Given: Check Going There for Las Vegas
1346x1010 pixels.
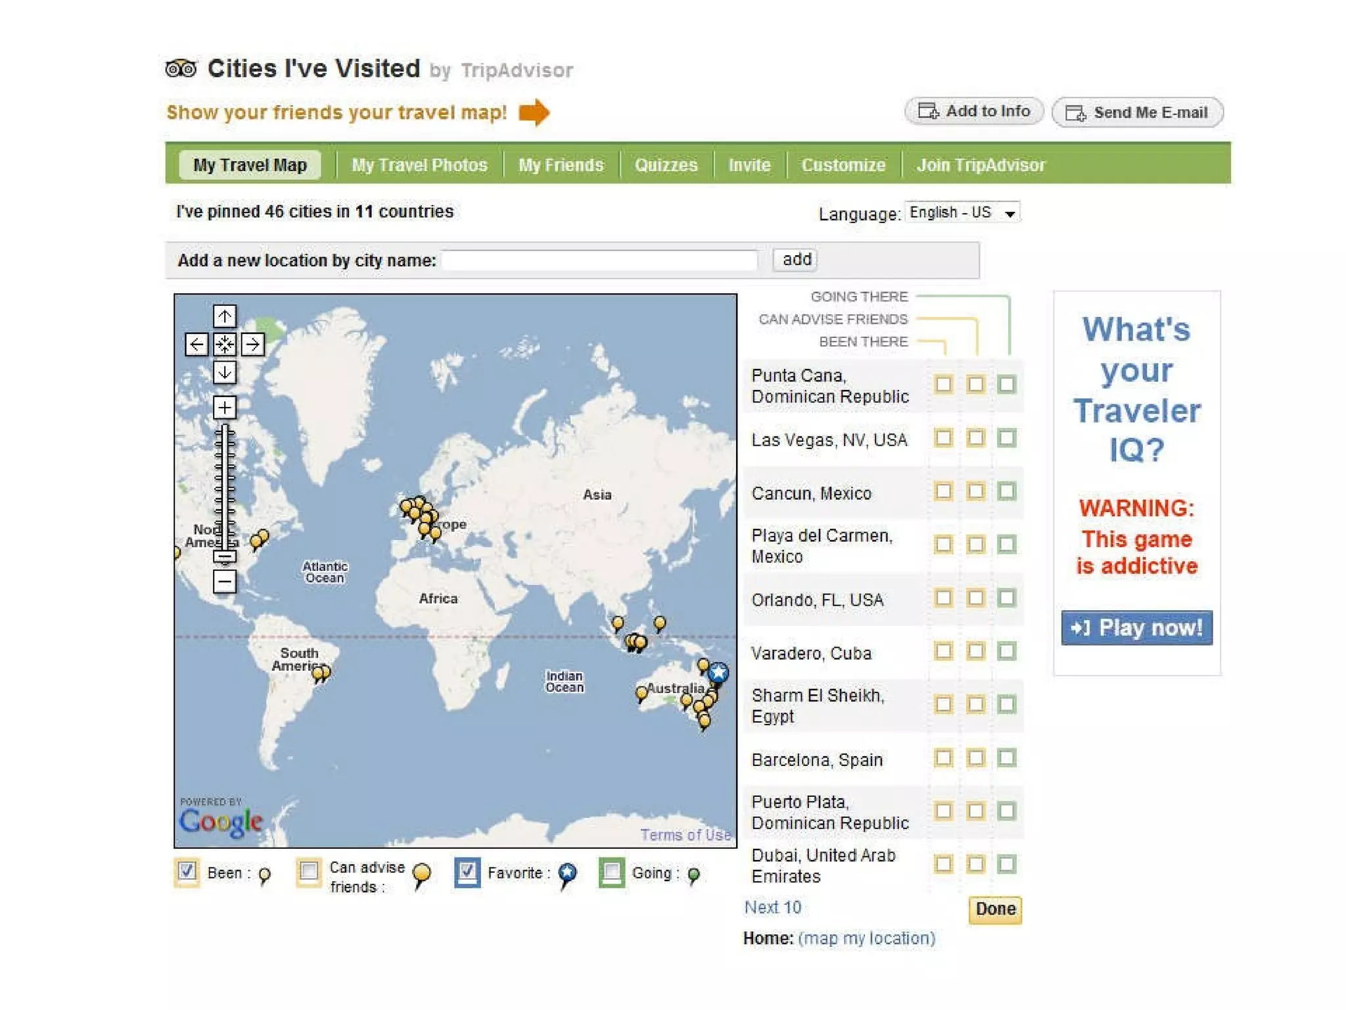Looking at the screenshot, I should [x=1006, y=438].
